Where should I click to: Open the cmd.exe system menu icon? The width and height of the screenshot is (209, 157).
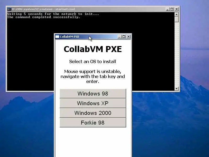pyautogui.click(x=9, y=9)
